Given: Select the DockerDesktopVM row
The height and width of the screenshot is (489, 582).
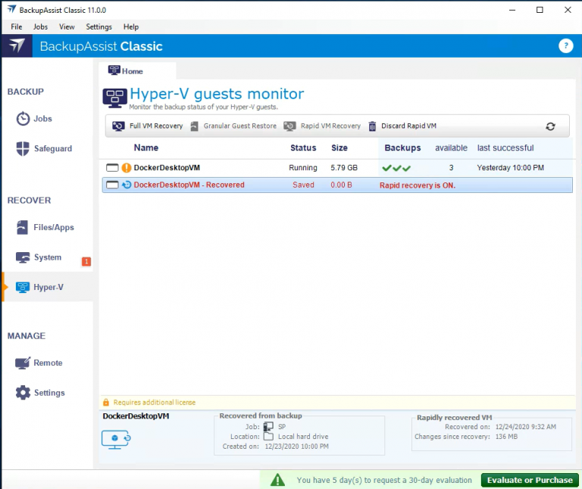Looking at the screenshot, I should click(x=167, y=167).
